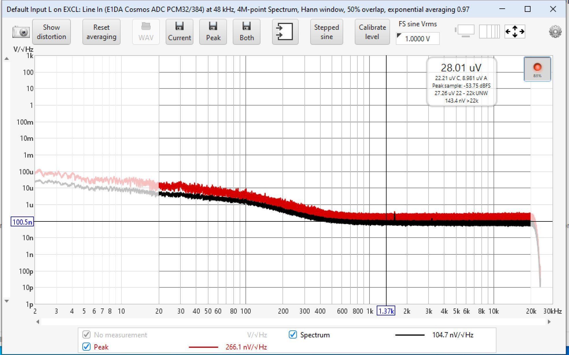Click the small display indicator left of monitor icon
This screenshot has width=569, height=355.
pyautogui.click(x=456, y=29)
